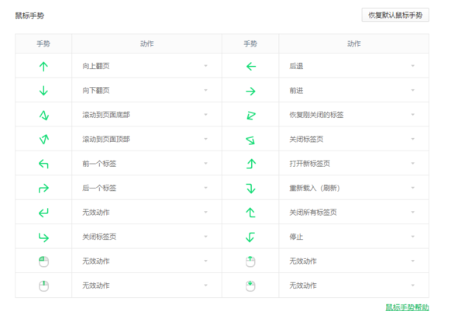The image size is (465, 315).
Task: Click the gesture icon next to 重新载入（刷新）
Action: point(250,188)
